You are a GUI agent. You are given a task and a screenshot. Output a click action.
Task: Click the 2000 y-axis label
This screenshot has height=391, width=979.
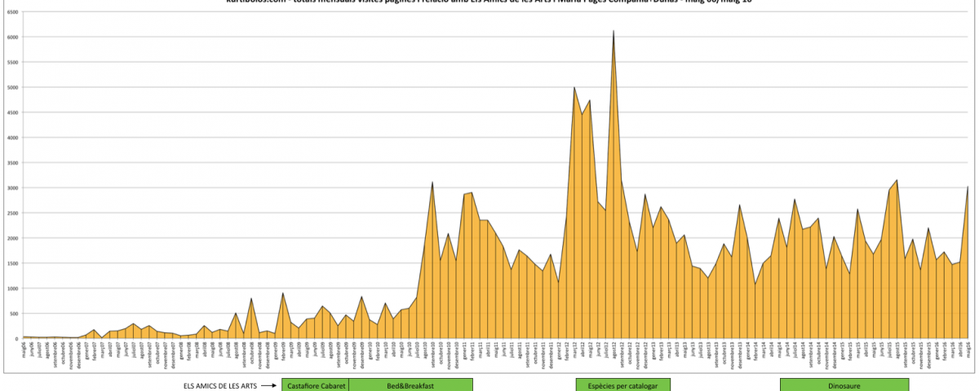pyautogui.click(x=11, y=238)
